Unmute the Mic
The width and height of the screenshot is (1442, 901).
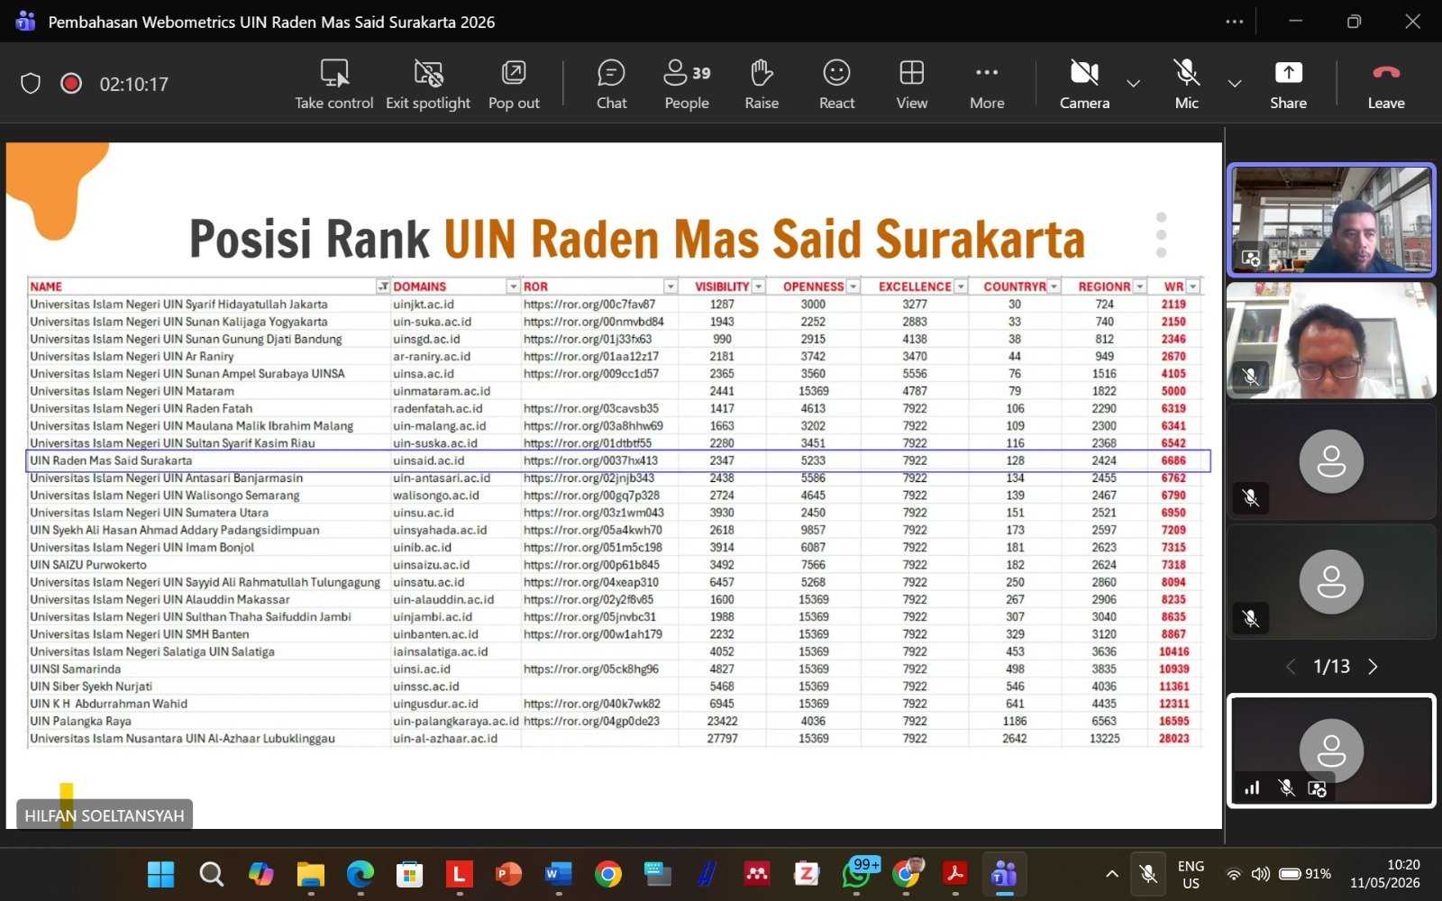click(x=1186, y=85)
